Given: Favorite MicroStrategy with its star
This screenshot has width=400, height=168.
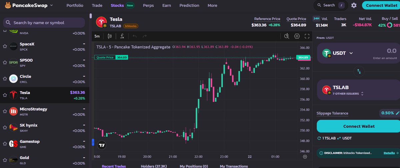Looking at the screenshot, I should click(5, 111).
